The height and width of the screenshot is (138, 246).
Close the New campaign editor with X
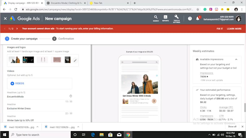click(5, 18)
